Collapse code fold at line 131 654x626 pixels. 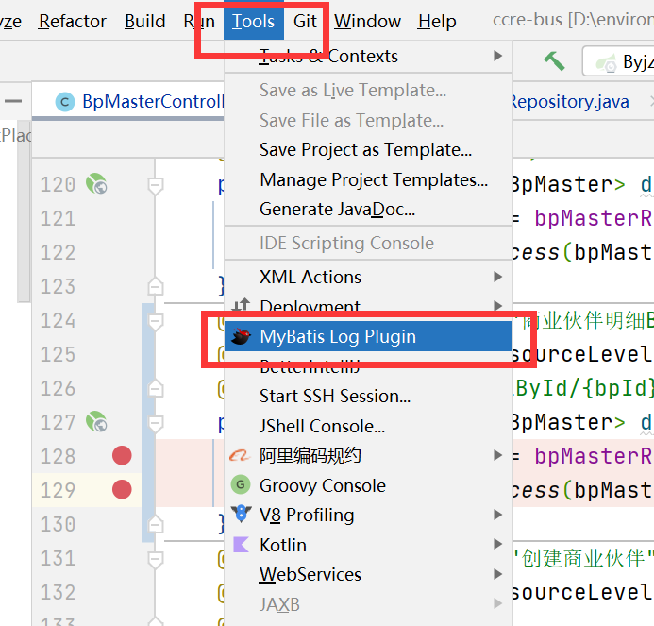(155, 560)
